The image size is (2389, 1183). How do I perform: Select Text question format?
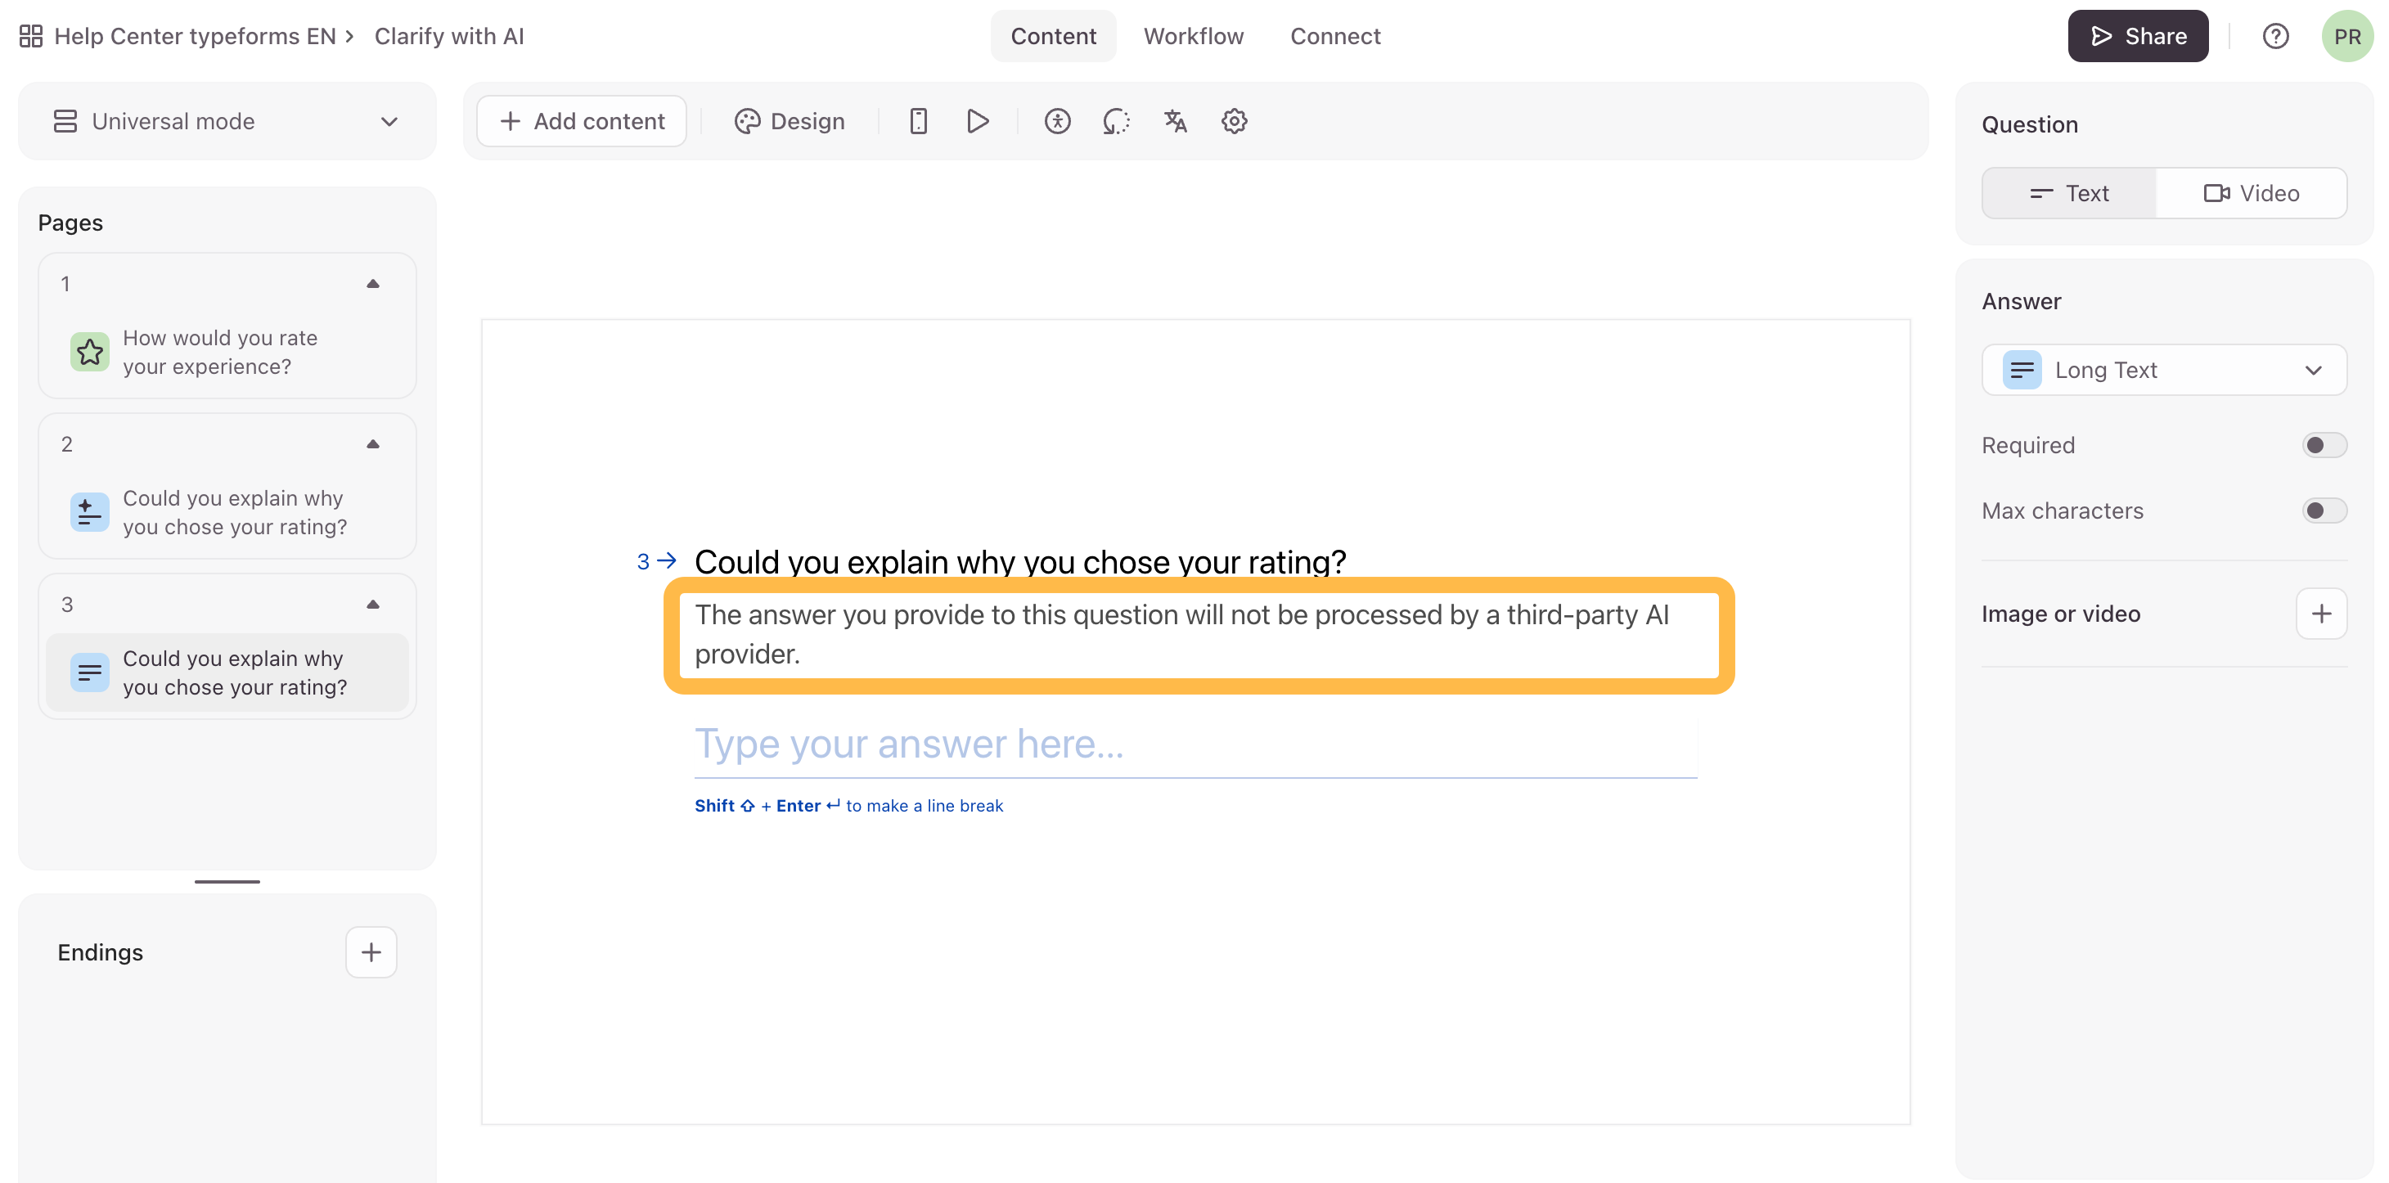pyautogui.click(x=2069, y=193)
